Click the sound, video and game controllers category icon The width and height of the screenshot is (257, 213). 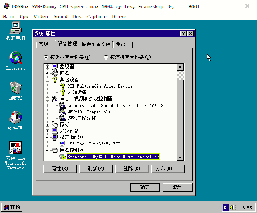55,99
